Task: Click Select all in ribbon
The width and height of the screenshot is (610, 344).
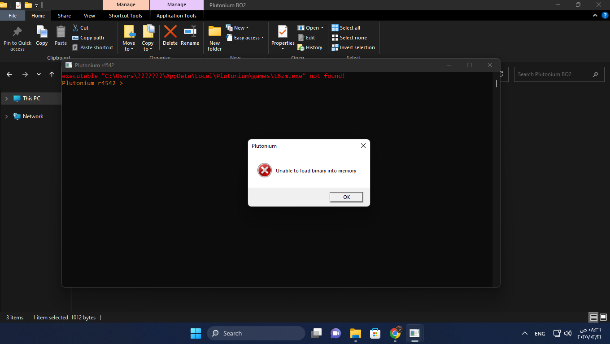Action: (346, 28)
